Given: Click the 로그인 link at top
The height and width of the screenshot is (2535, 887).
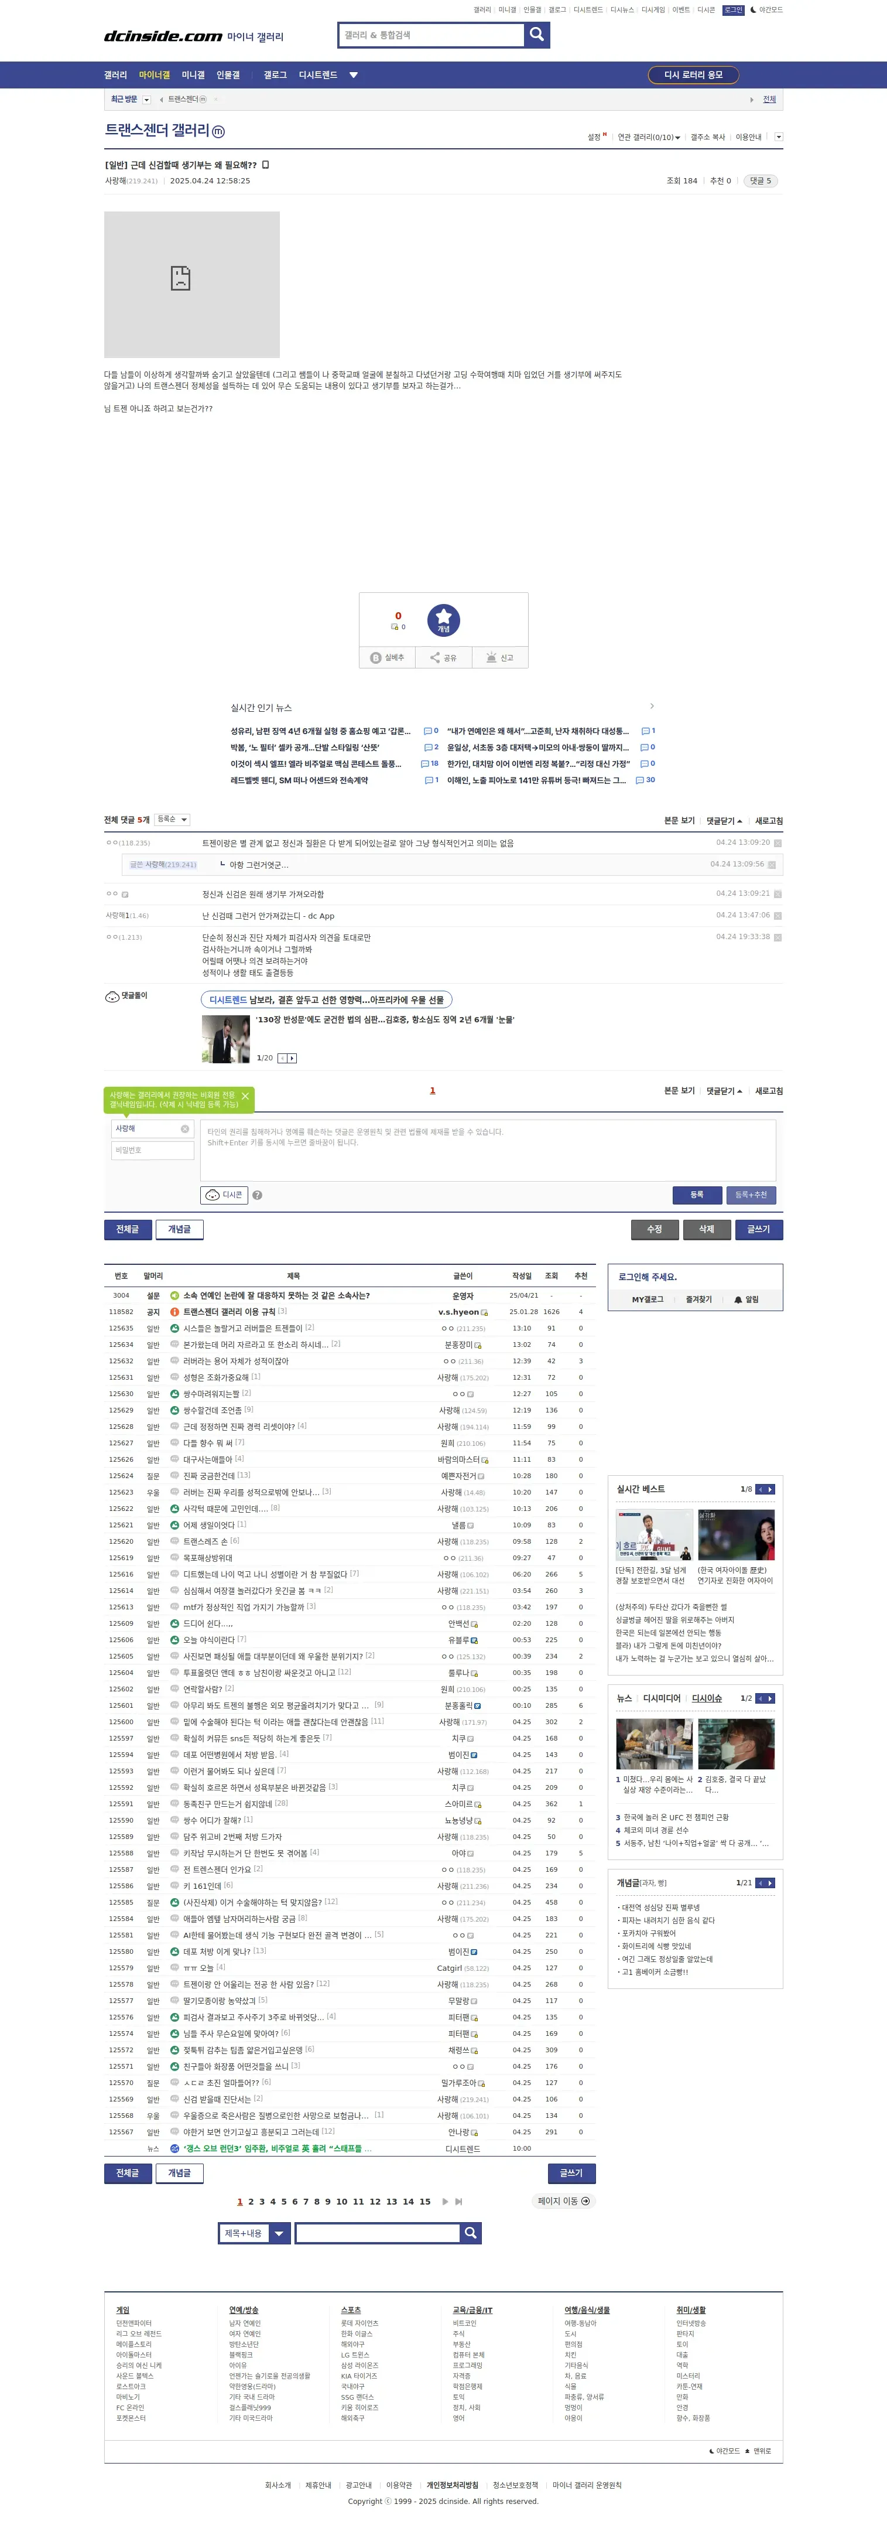Looking at the screenshot, I should point(734,10).
